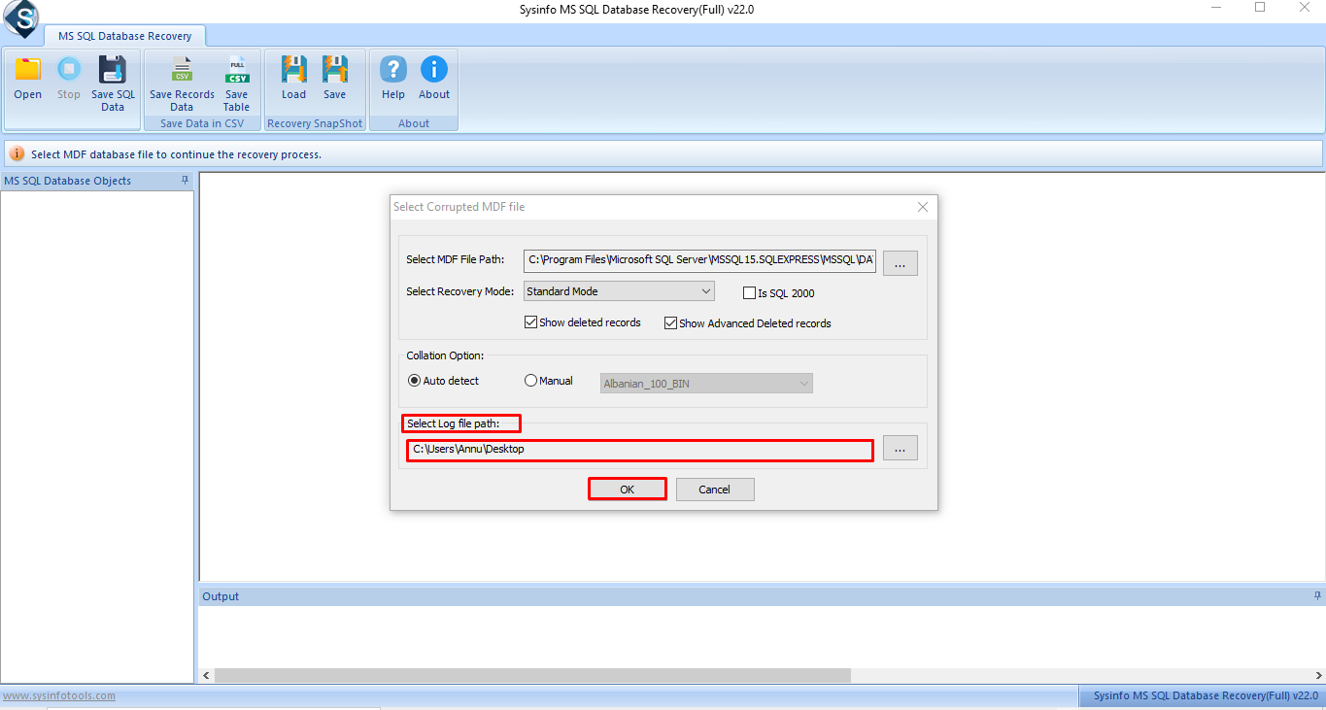Viewport: 1326px width, 710px height.
Task: Select the Auto detect collation option
Action: [x=414, y=381]
